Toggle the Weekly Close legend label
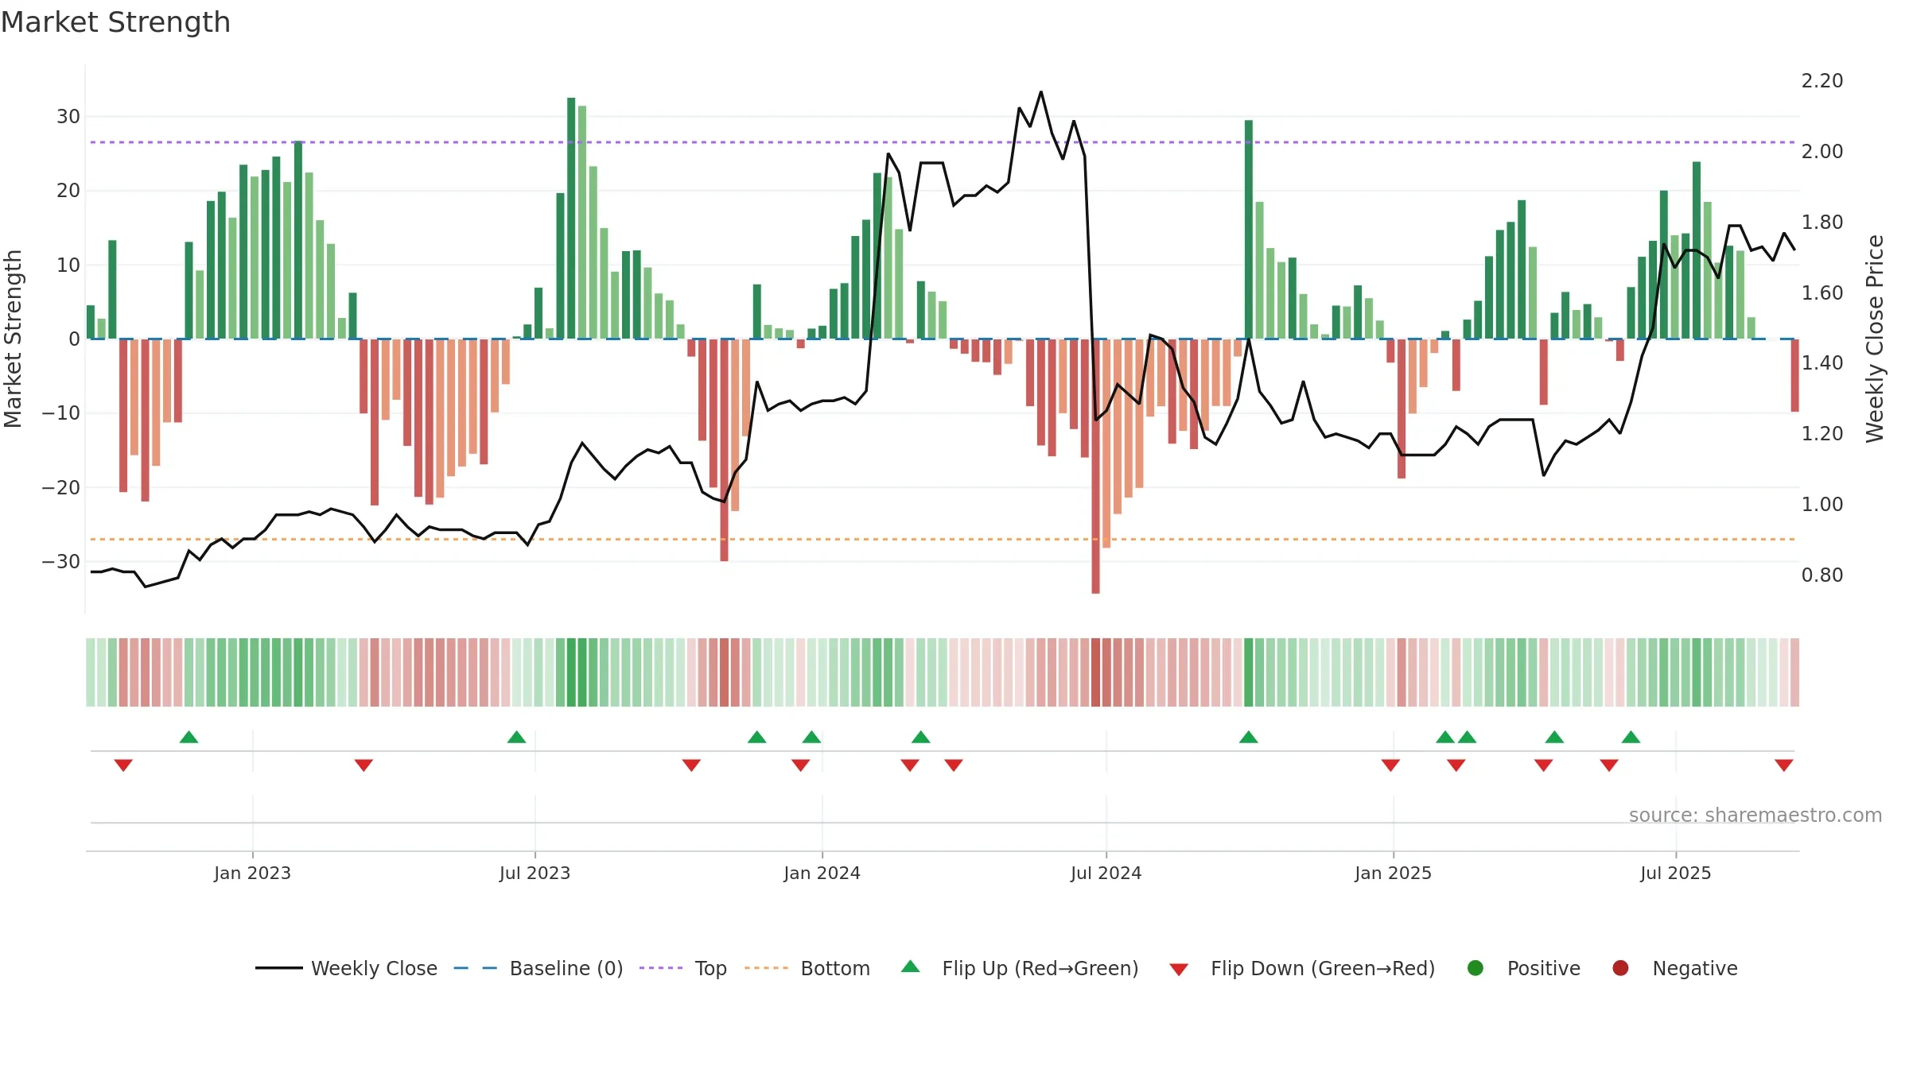Viewport: 1909px width, 1073px height. [x=374, y=969]
